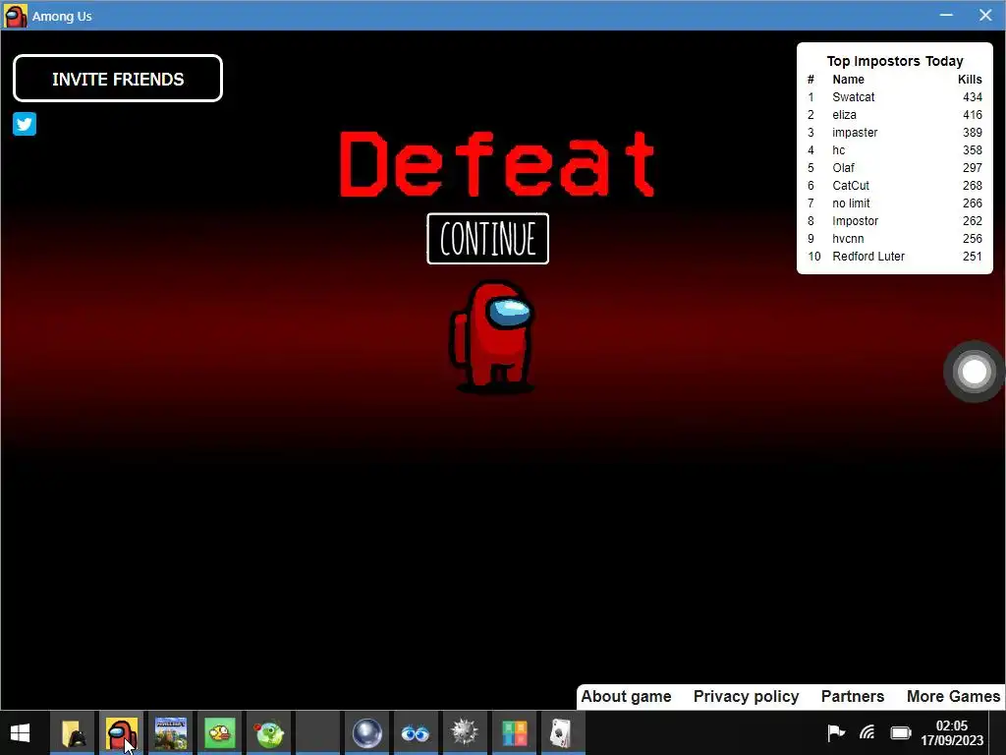Image resolution: width=1006 pixels, height=755 pixels.
Task: Click the Among Us window title text
Action: 62,16
